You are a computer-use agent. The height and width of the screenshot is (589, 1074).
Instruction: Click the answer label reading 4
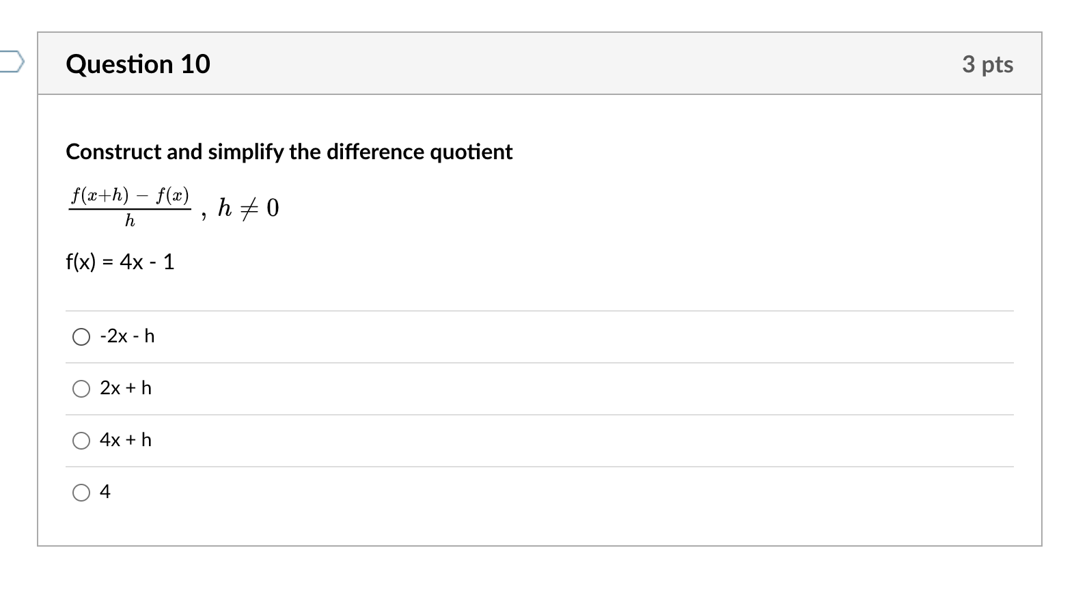point(105,492)
